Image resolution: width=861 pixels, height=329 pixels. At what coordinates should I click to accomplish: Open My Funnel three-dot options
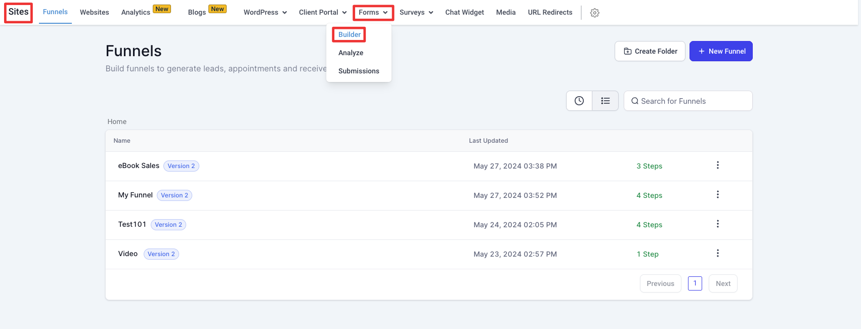[x=717, y=195]
